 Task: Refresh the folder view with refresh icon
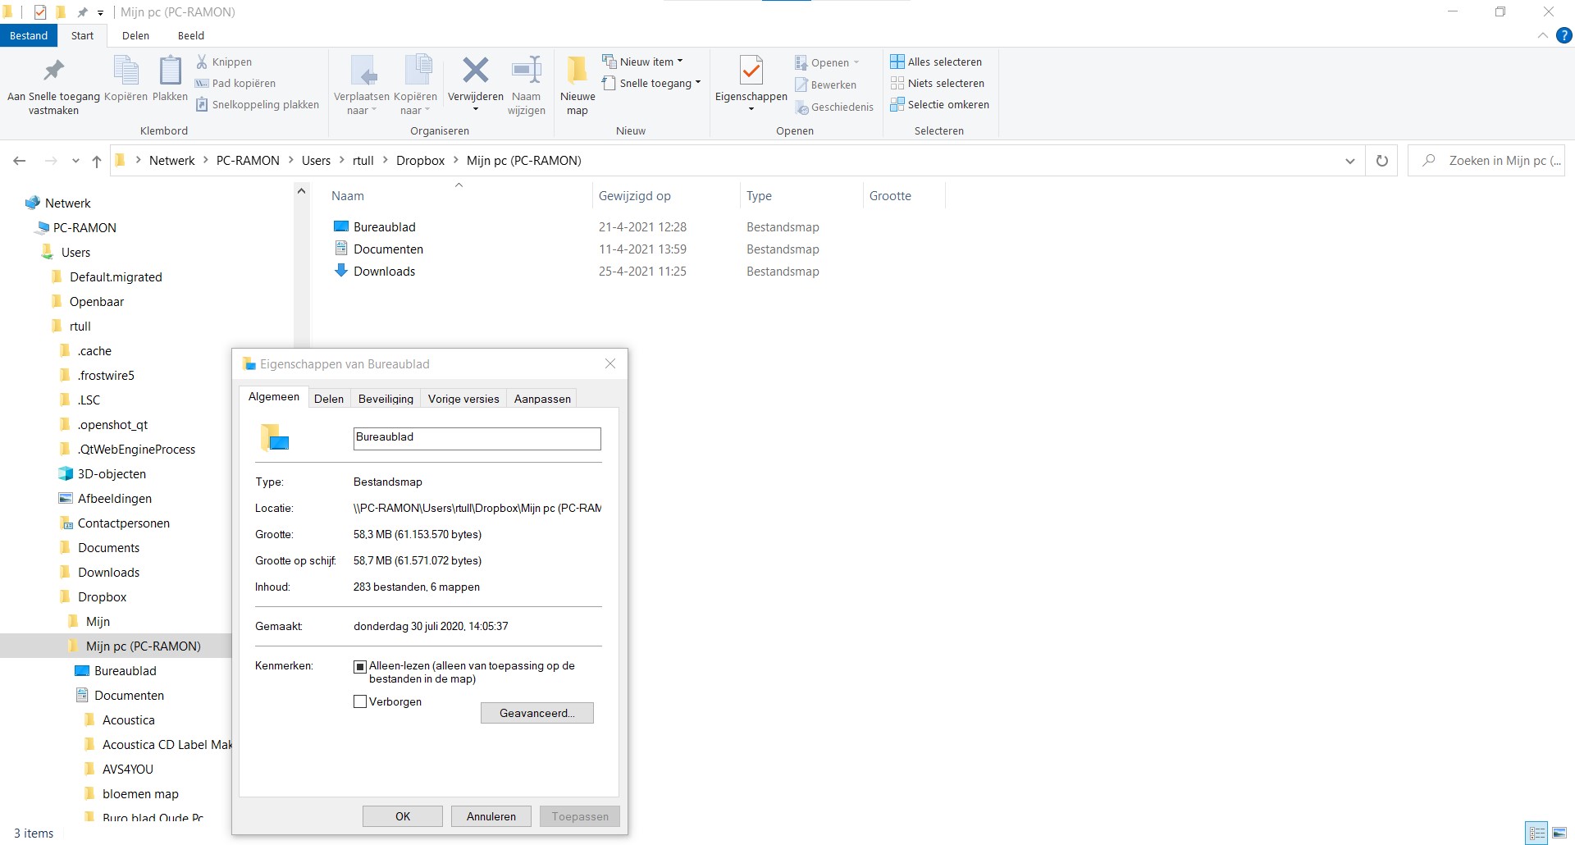1381,161
